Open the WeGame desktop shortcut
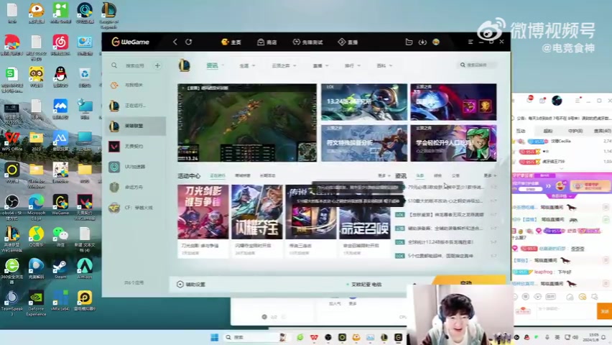The image size is (612, 345). [x=60, y=205]
